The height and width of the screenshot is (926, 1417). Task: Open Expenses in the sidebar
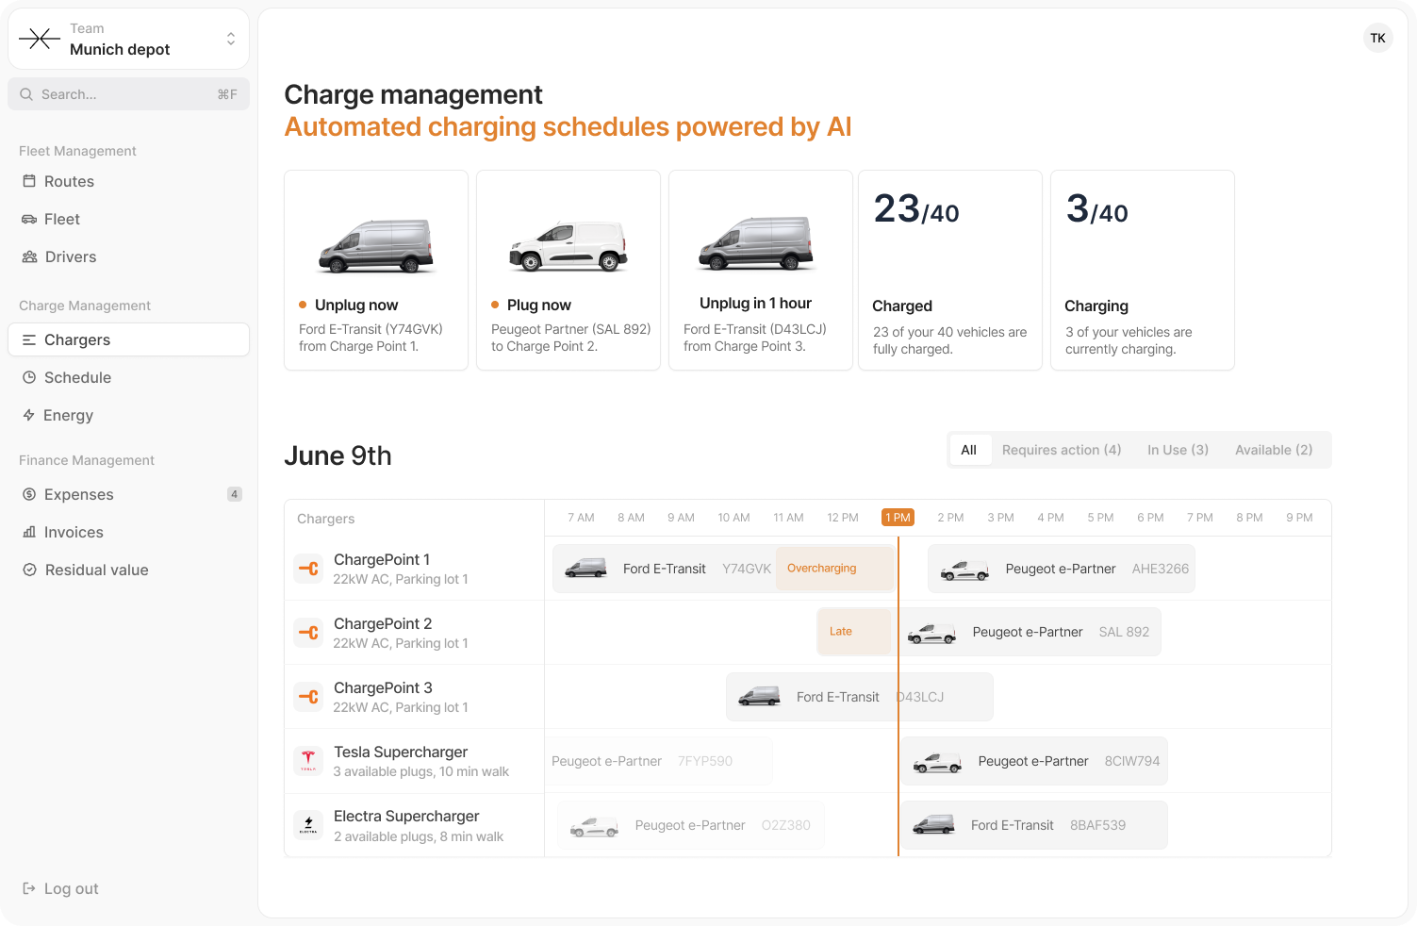tap(79, 494)
